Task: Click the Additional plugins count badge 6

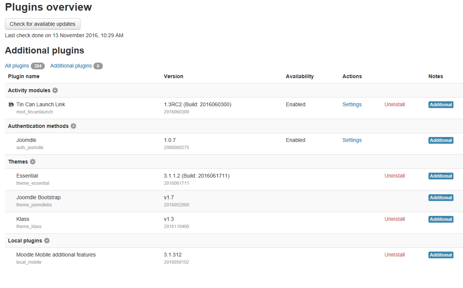Action: coord(98,66)
